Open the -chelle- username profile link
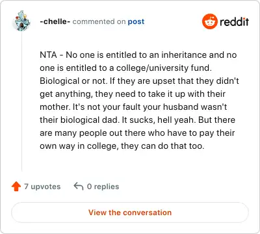The width and height of the screenshot is (260, 234). pos(55,21)
